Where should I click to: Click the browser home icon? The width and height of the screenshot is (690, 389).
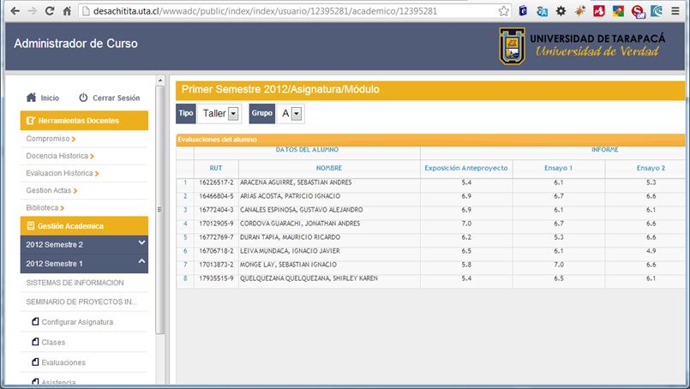pos(69,11)
